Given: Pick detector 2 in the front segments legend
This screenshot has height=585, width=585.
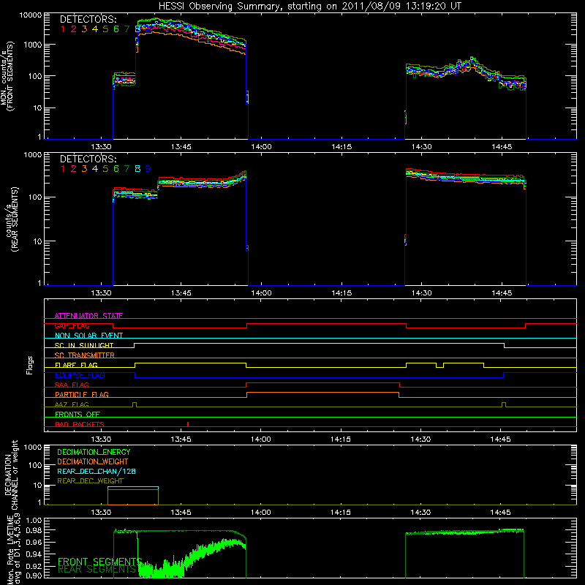Looking at the screenshot, I should coord(74,29).
